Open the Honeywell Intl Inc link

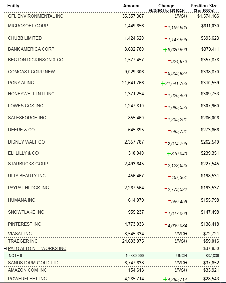31,94
